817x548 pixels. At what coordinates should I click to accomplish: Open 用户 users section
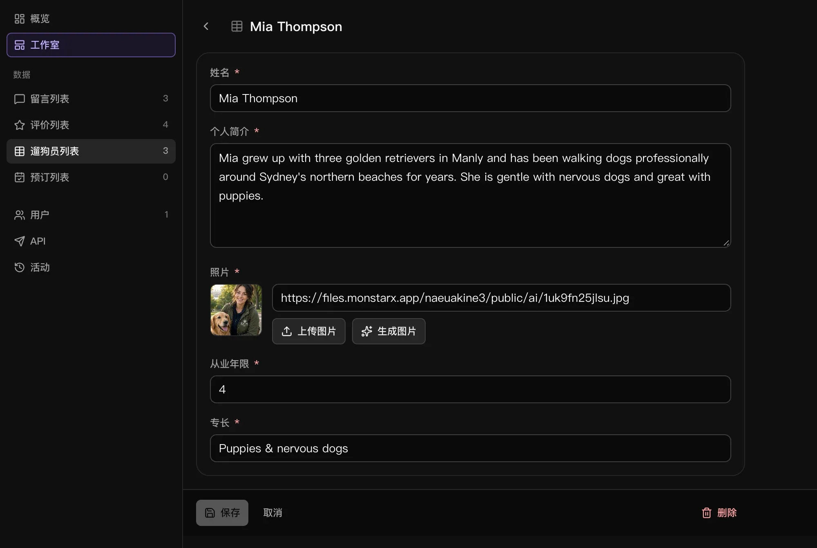point(91,215)
